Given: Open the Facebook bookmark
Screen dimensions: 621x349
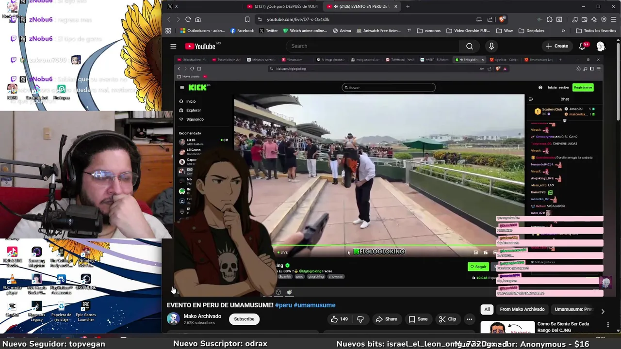Looking at the screenshot, I should coord(242,31).
